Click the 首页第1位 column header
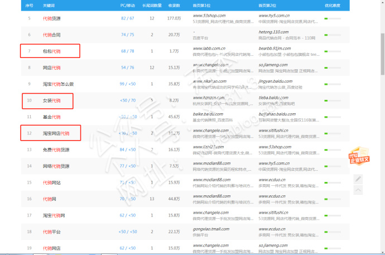 [201, 6]
